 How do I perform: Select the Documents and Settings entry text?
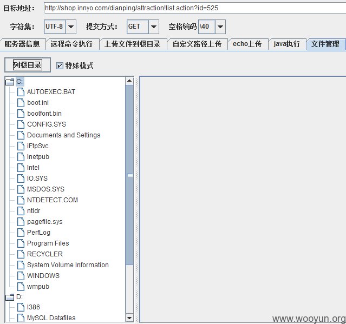(x=63, y=135)
